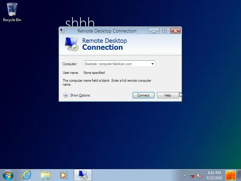Select Remote Desktop Connection taskbar button
Viewport: 241px width, 181px height.
[x=83, y=175]
